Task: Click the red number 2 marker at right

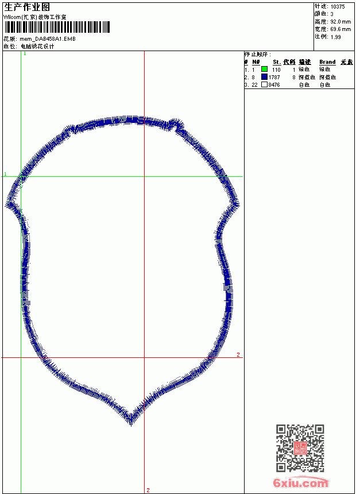Action: tap(238, 355)
